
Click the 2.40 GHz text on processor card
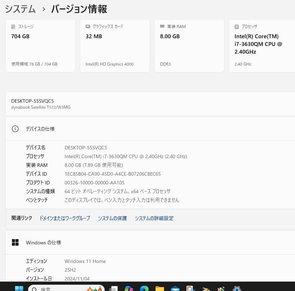[x=243, y=64]
